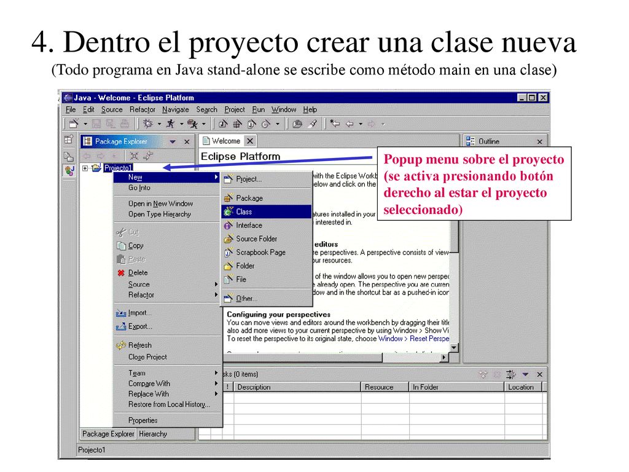Click the Resource perspective shortcut icon
This screenshot has height=472, width=629.
[69, 157]
